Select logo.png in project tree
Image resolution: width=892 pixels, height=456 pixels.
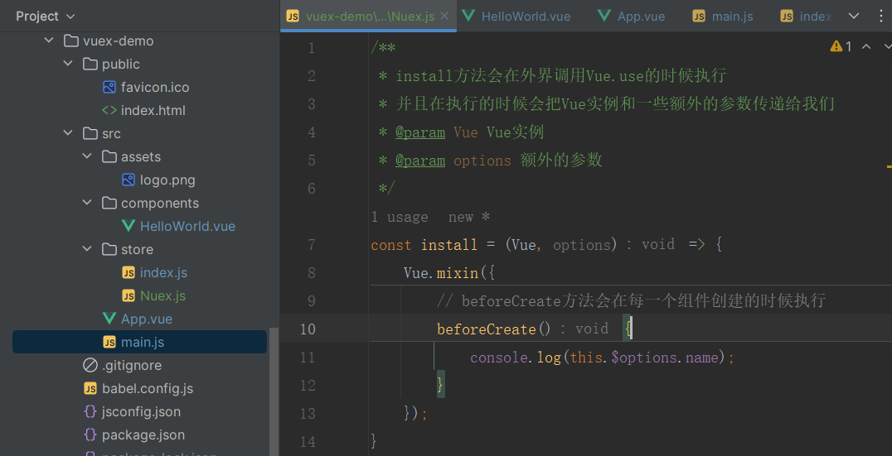pyautogui.click(x=167, y=180)
